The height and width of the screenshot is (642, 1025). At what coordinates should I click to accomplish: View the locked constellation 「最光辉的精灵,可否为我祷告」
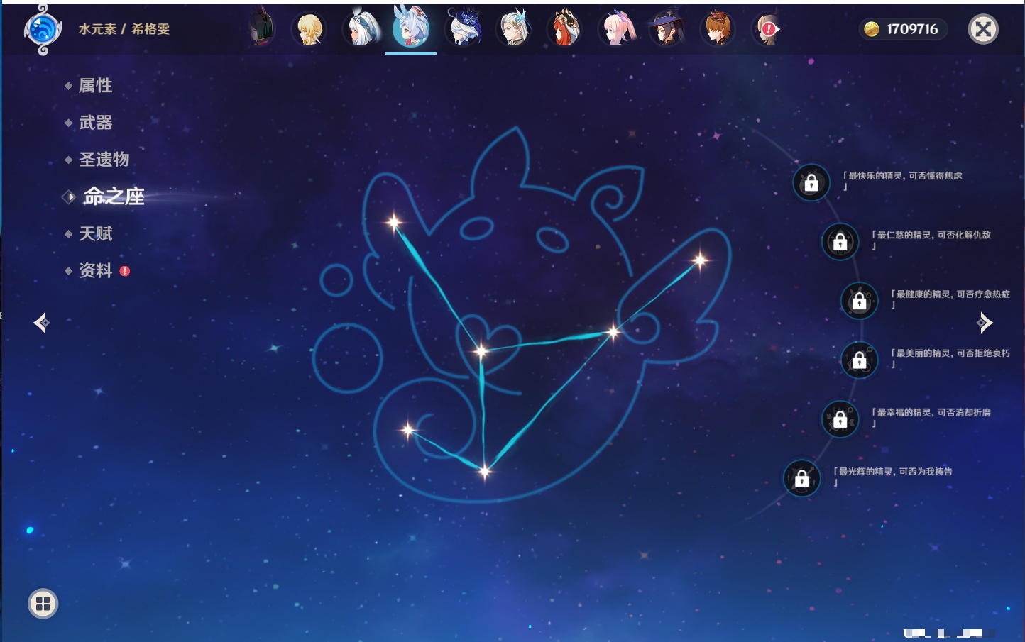tap(802, 479)
